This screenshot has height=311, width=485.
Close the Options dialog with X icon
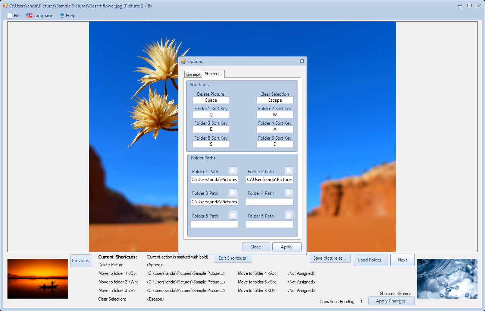tap(302, 61)
